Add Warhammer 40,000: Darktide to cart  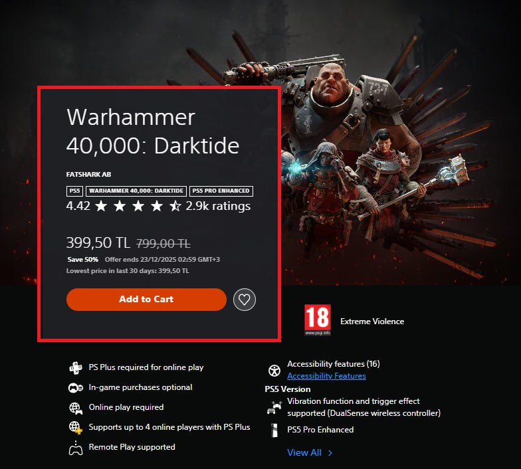[x=146, y=299]
